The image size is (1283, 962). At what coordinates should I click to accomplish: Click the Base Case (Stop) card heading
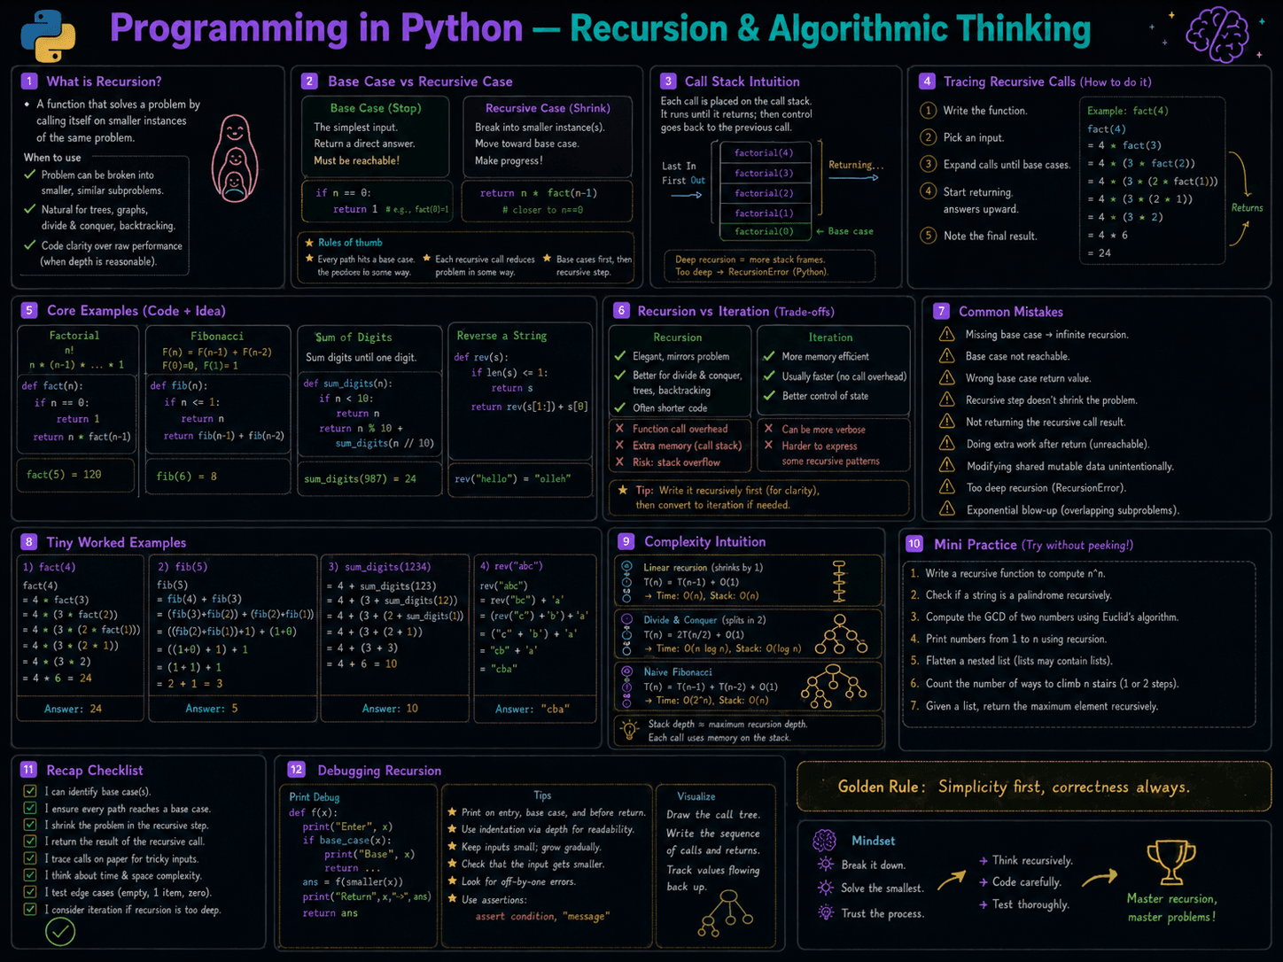(376, 108)
